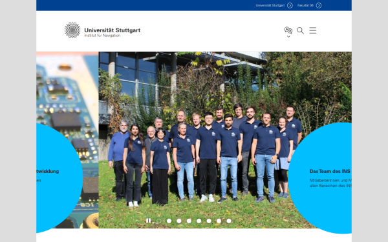Select the last slide indicator dot
Image resolution: width=388 pixels, height=242 pixels.
tap(229, 221)
